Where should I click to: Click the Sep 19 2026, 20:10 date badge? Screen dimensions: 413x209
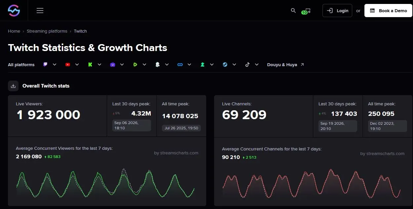click(x=338, y=126)
